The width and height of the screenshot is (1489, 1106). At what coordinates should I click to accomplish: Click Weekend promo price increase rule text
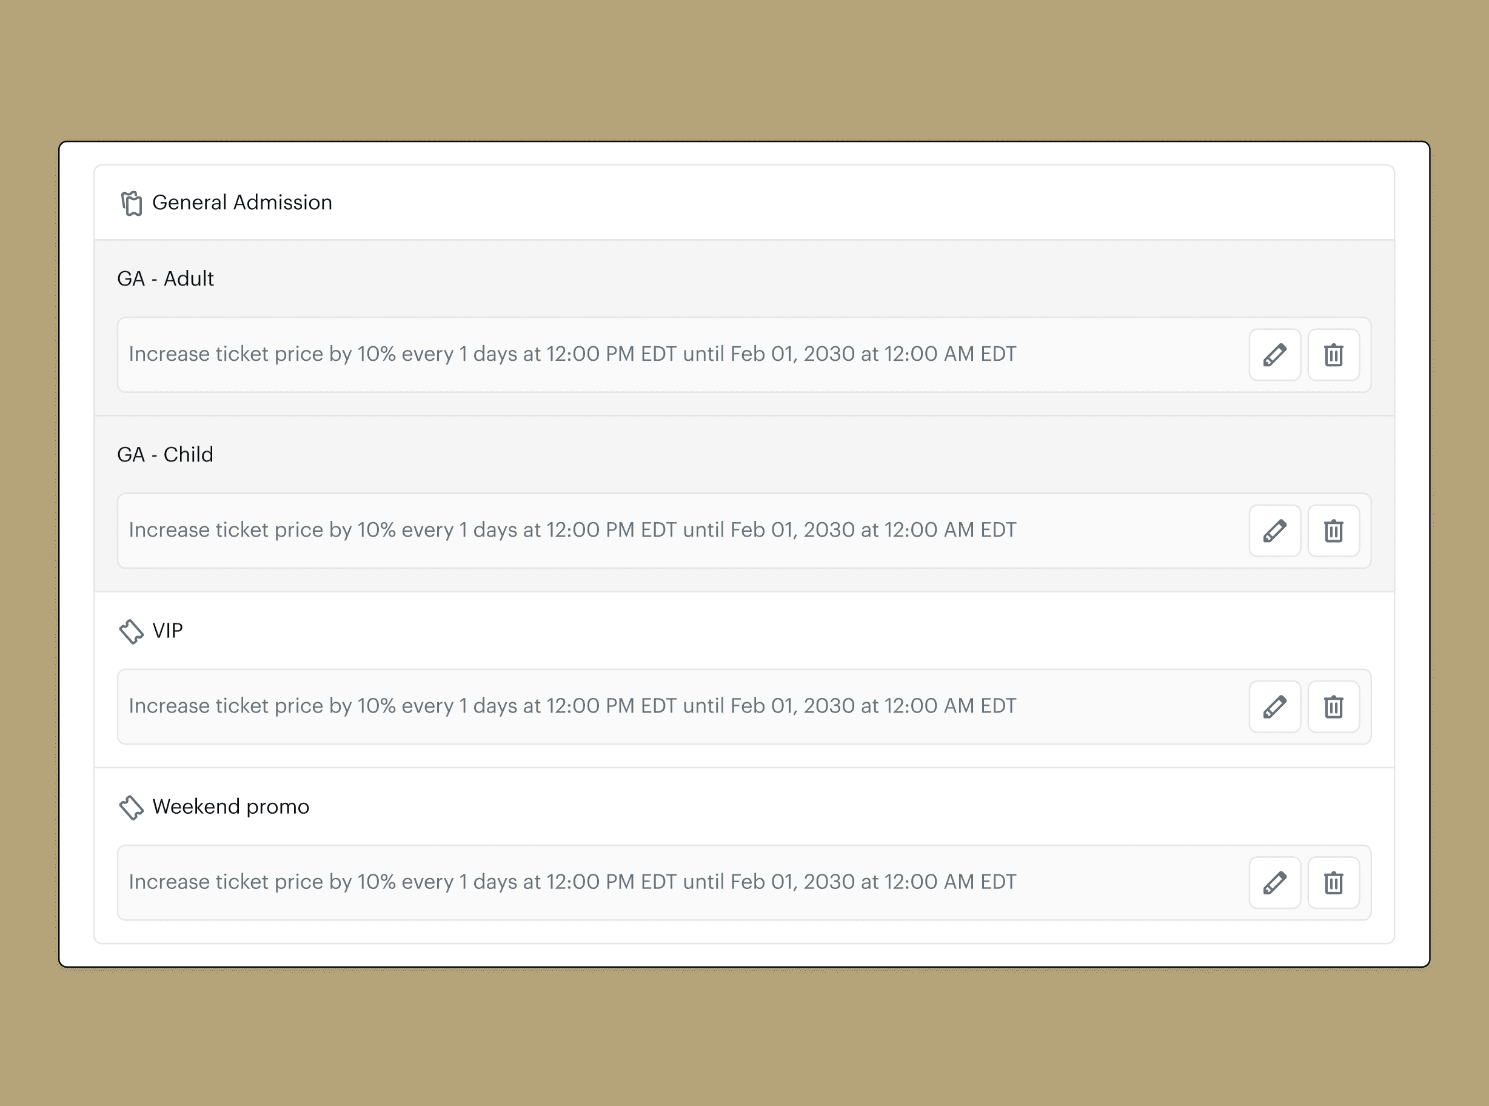click(x=572, y=882)
